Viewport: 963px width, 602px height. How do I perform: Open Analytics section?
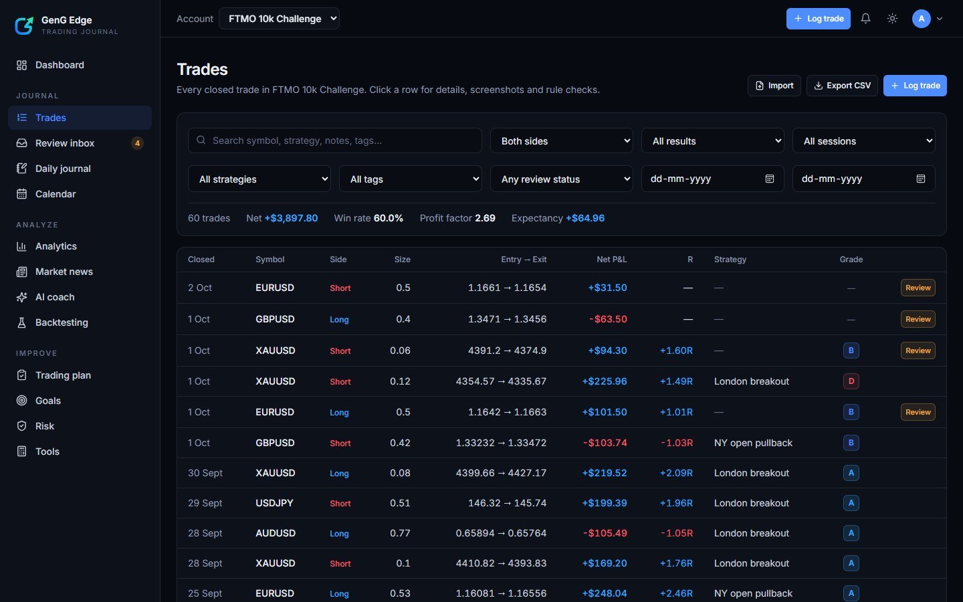pos(80,246)
